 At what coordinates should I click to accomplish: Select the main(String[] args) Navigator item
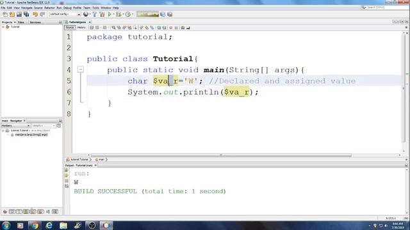click(31, 135)
